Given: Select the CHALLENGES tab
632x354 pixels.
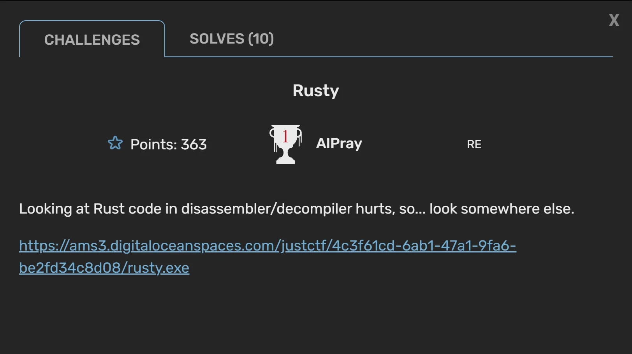Looking at the screenshot, I should point(92,39).
